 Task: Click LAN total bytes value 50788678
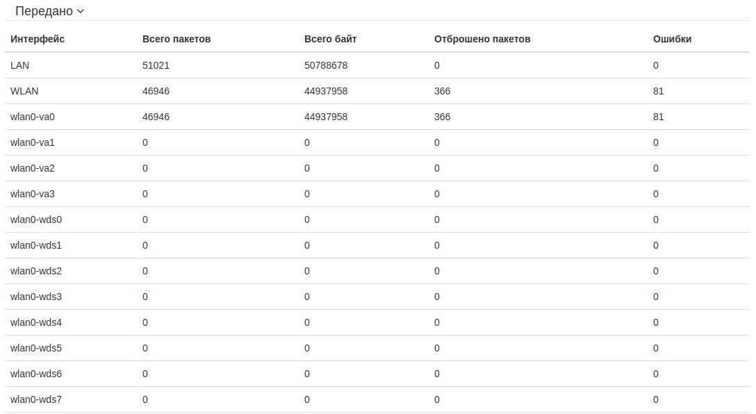point(326,65)
